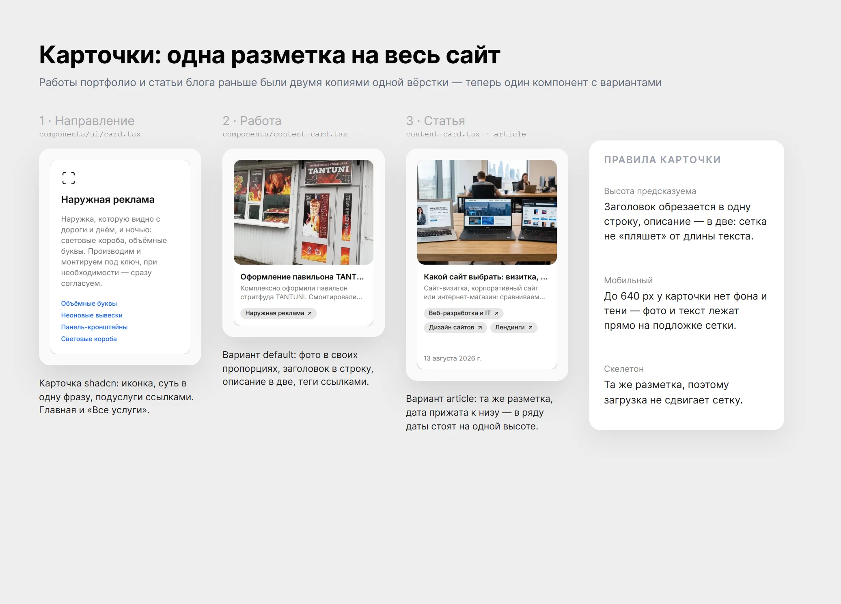Image resolution: width=841 pixels, height=604 pixels.
Task: Click the caption Вариант default: фото в своих
Action: [298, 368]
